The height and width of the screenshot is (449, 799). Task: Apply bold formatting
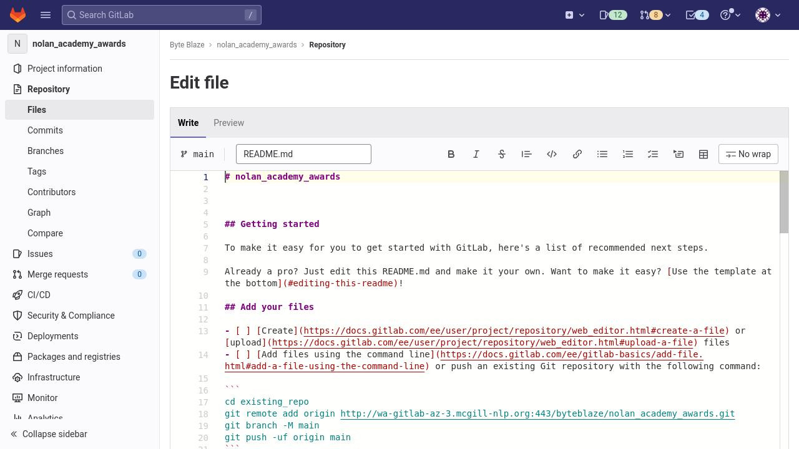point(451,154)
